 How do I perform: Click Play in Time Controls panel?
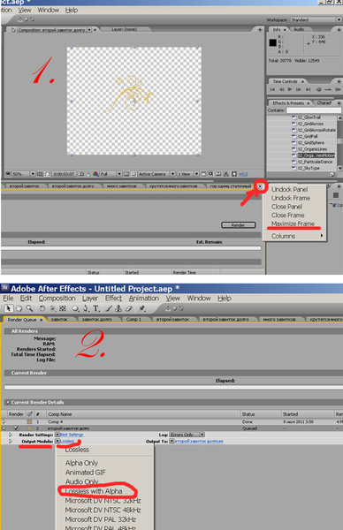290,89
